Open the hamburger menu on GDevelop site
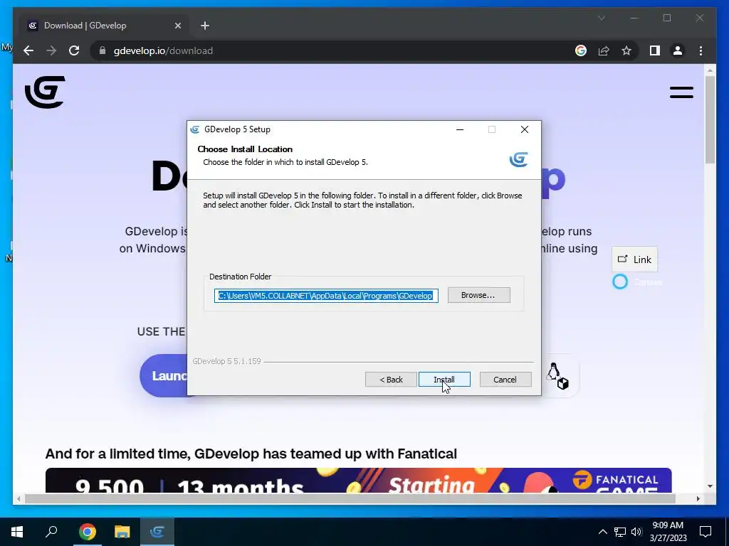The width and height of the screenshot is (729, 546). pos(681,92)
